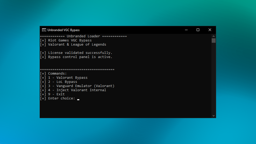Click the 'Bypass control panel is active.' message

coord(80,57)
